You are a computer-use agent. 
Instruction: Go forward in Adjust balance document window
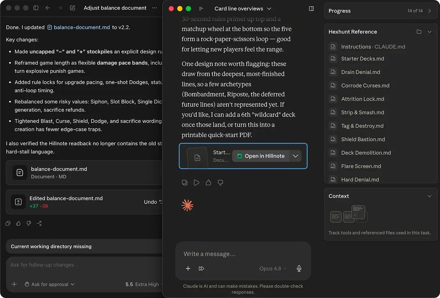pos(60,8)
